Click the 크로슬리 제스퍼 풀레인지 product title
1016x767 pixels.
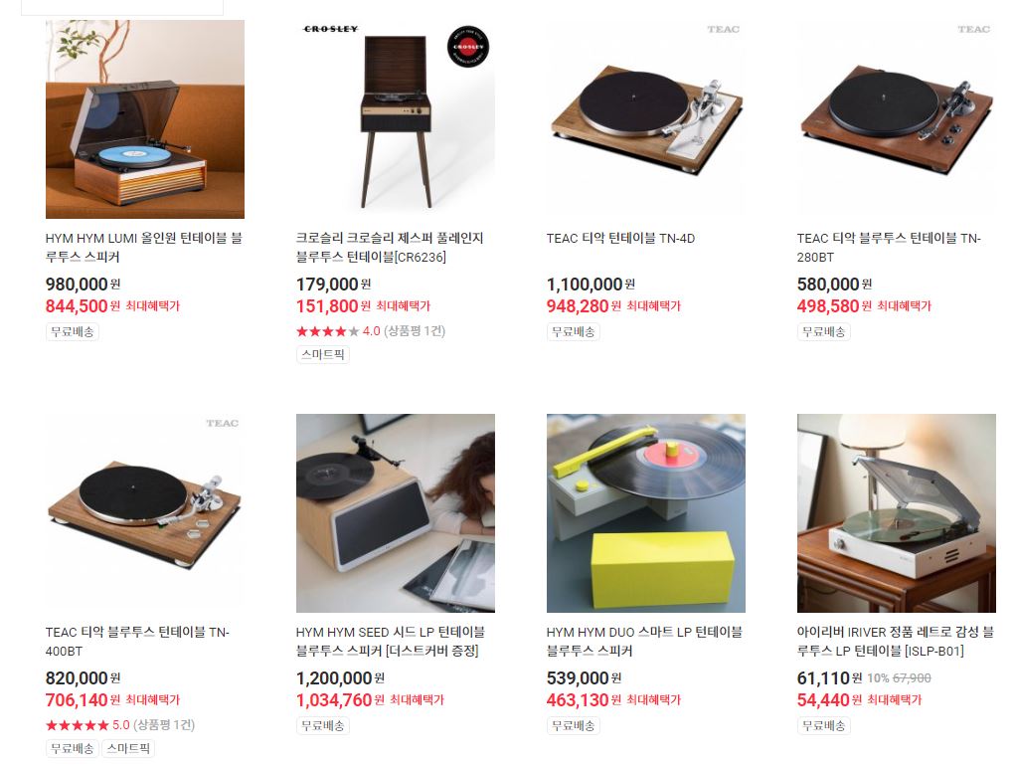390,248
